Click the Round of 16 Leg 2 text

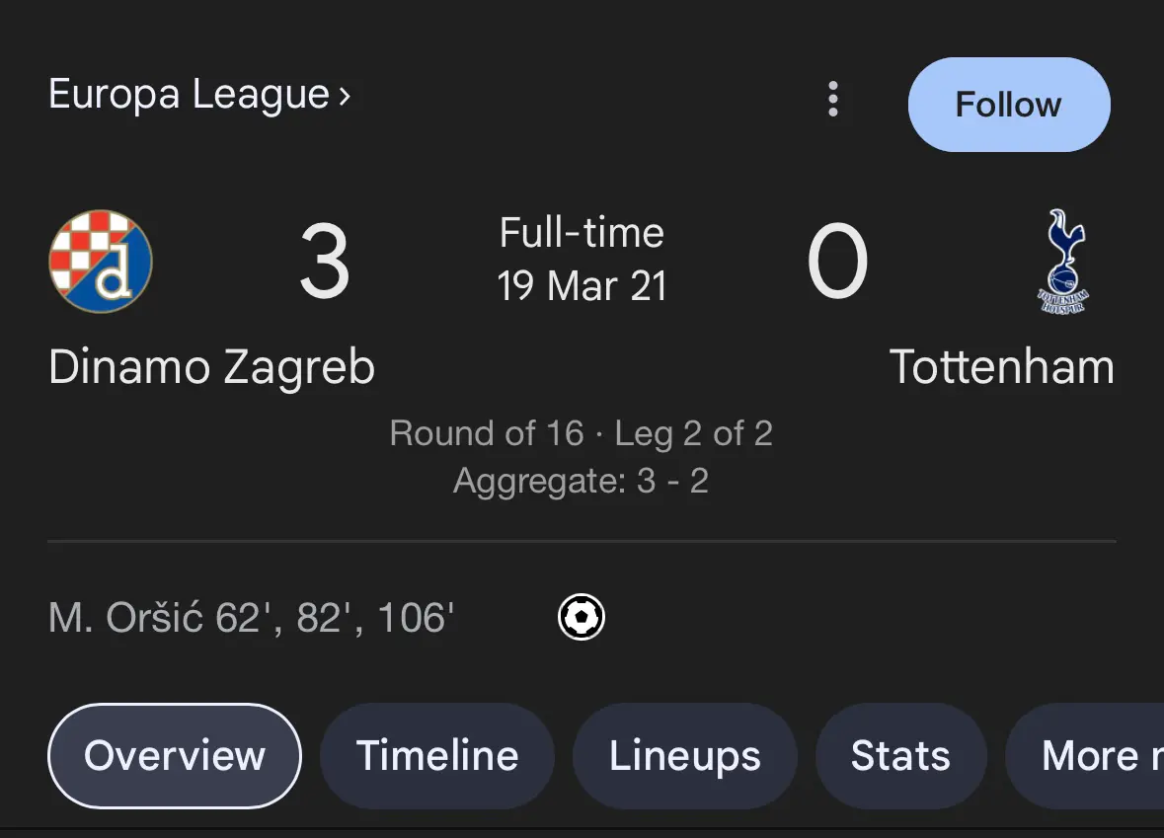(x=582, y=432)
